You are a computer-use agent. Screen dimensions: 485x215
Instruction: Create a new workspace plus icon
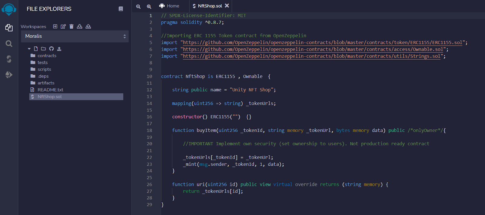[x=55, y=26]
